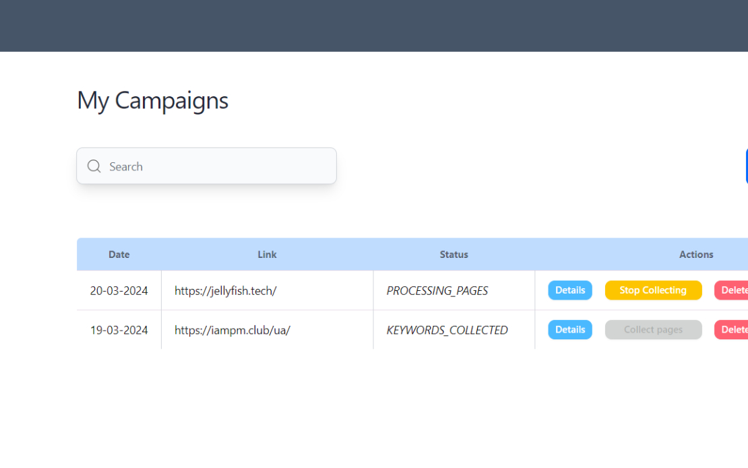The width and height of the screenshot is (748, 468).
Task: Click the My Campaigns page title
Action: [152, 100]
